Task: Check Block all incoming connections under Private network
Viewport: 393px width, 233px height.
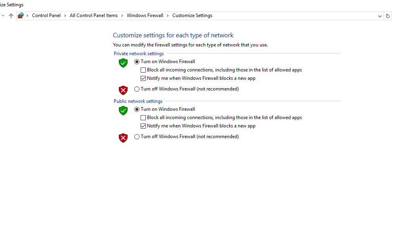Action: (143, 70)
